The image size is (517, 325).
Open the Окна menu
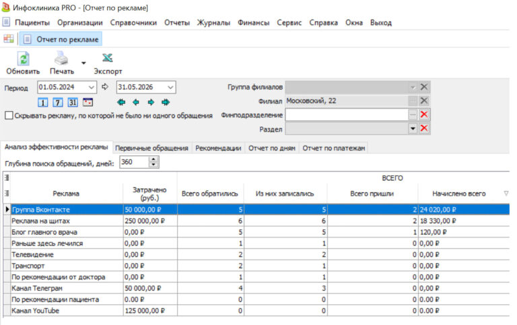(x=354, y=23)
